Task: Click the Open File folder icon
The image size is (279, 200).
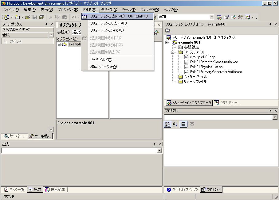Action: click(x=28, y=17)
